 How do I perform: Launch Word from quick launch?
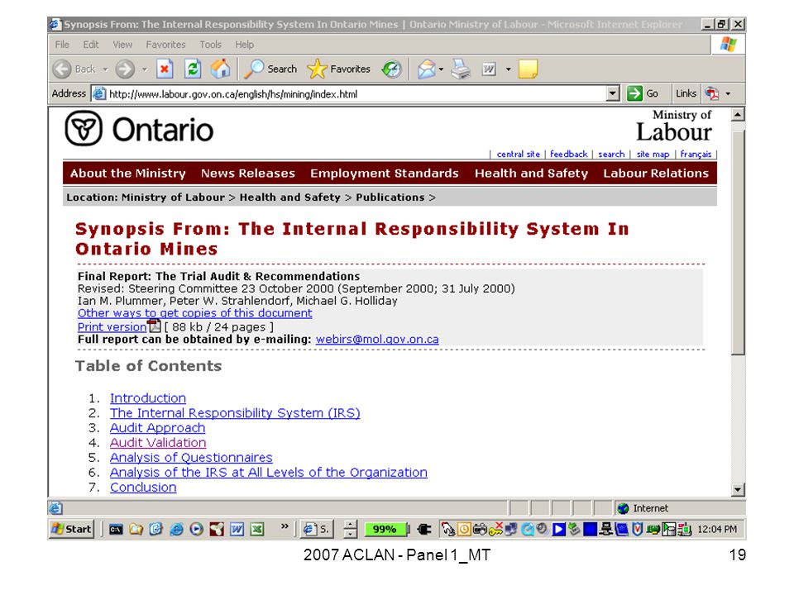point(237,530)
